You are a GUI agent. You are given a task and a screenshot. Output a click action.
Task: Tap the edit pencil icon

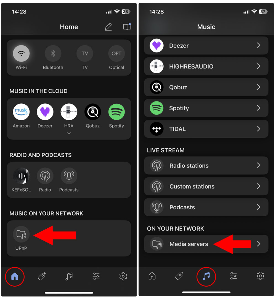click(108, 27)
